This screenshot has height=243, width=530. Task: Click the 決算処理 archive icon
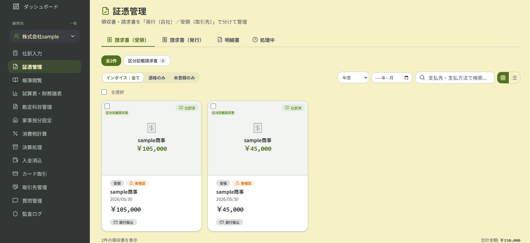pos(15,147)
